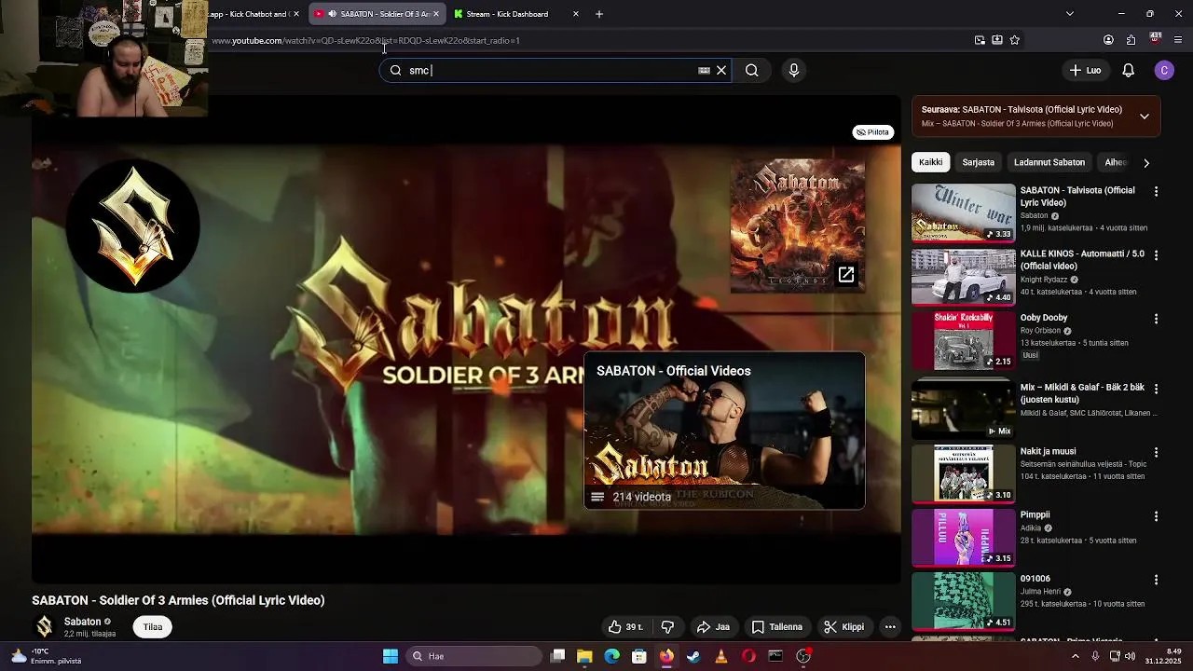Open options for SABATON - Talvisota video
The image size is (1193, 671).
1156,191
